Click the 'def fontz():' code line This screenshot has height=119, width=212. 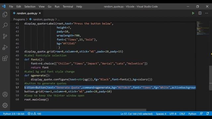pos(34,59)
